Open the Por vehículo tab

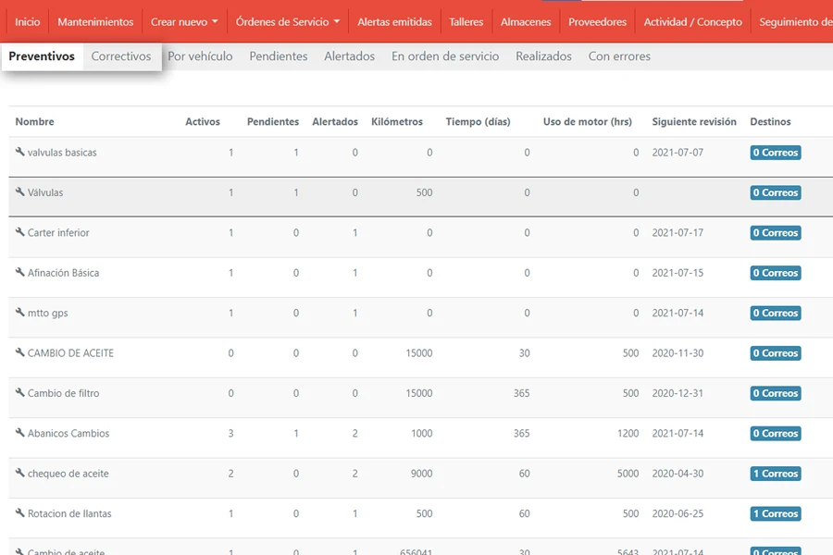pyautogui.click(x=200, y=56)
